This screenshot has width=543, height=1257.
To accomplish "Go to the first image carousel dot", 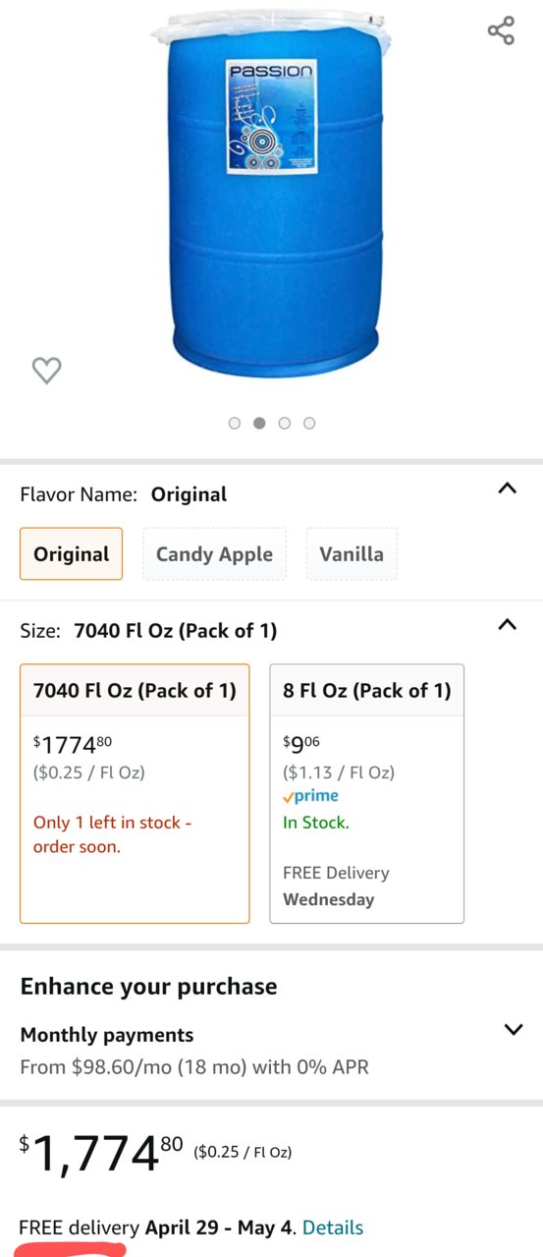I will coord(234,423).
